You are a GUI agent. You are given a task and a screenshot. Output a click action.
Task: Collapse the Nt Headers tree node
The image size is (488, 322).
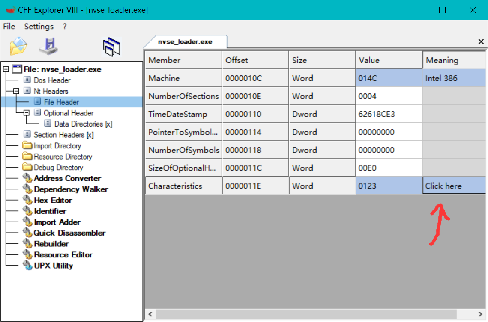pos(16,91)
